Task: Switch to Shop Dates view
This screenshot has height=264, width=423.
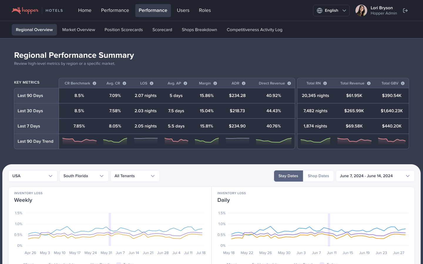Action: pyautogui.click(x=318, y=176)
